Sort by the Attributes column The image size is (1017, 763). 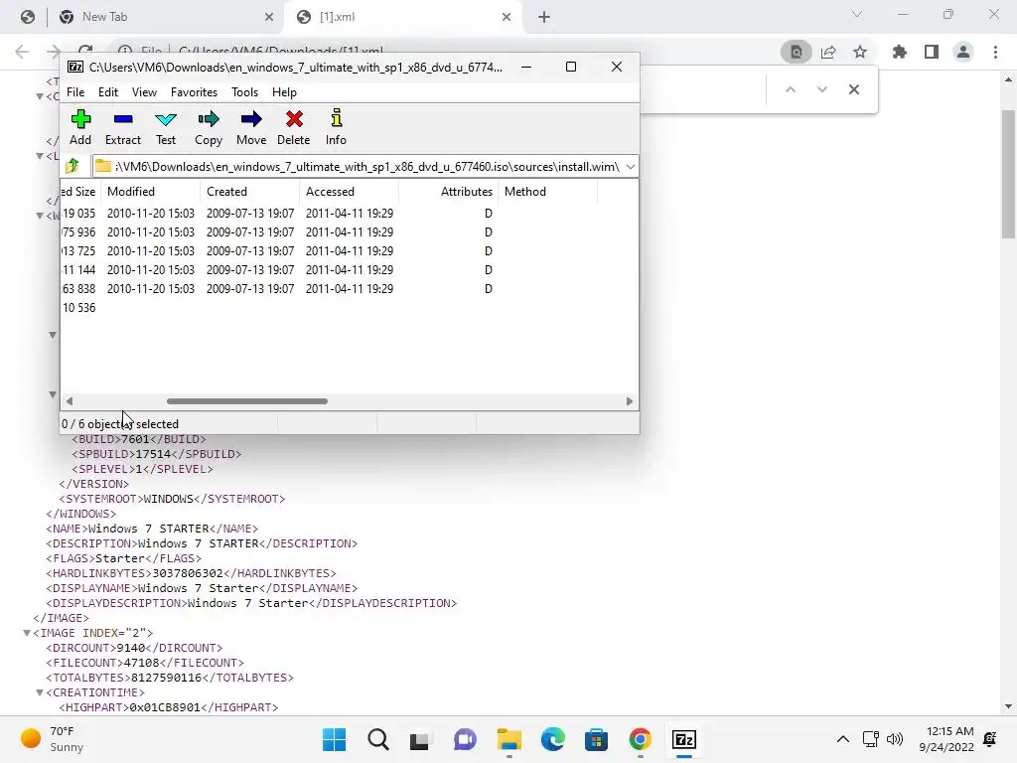pyautogui.click(x=448, y=192)
